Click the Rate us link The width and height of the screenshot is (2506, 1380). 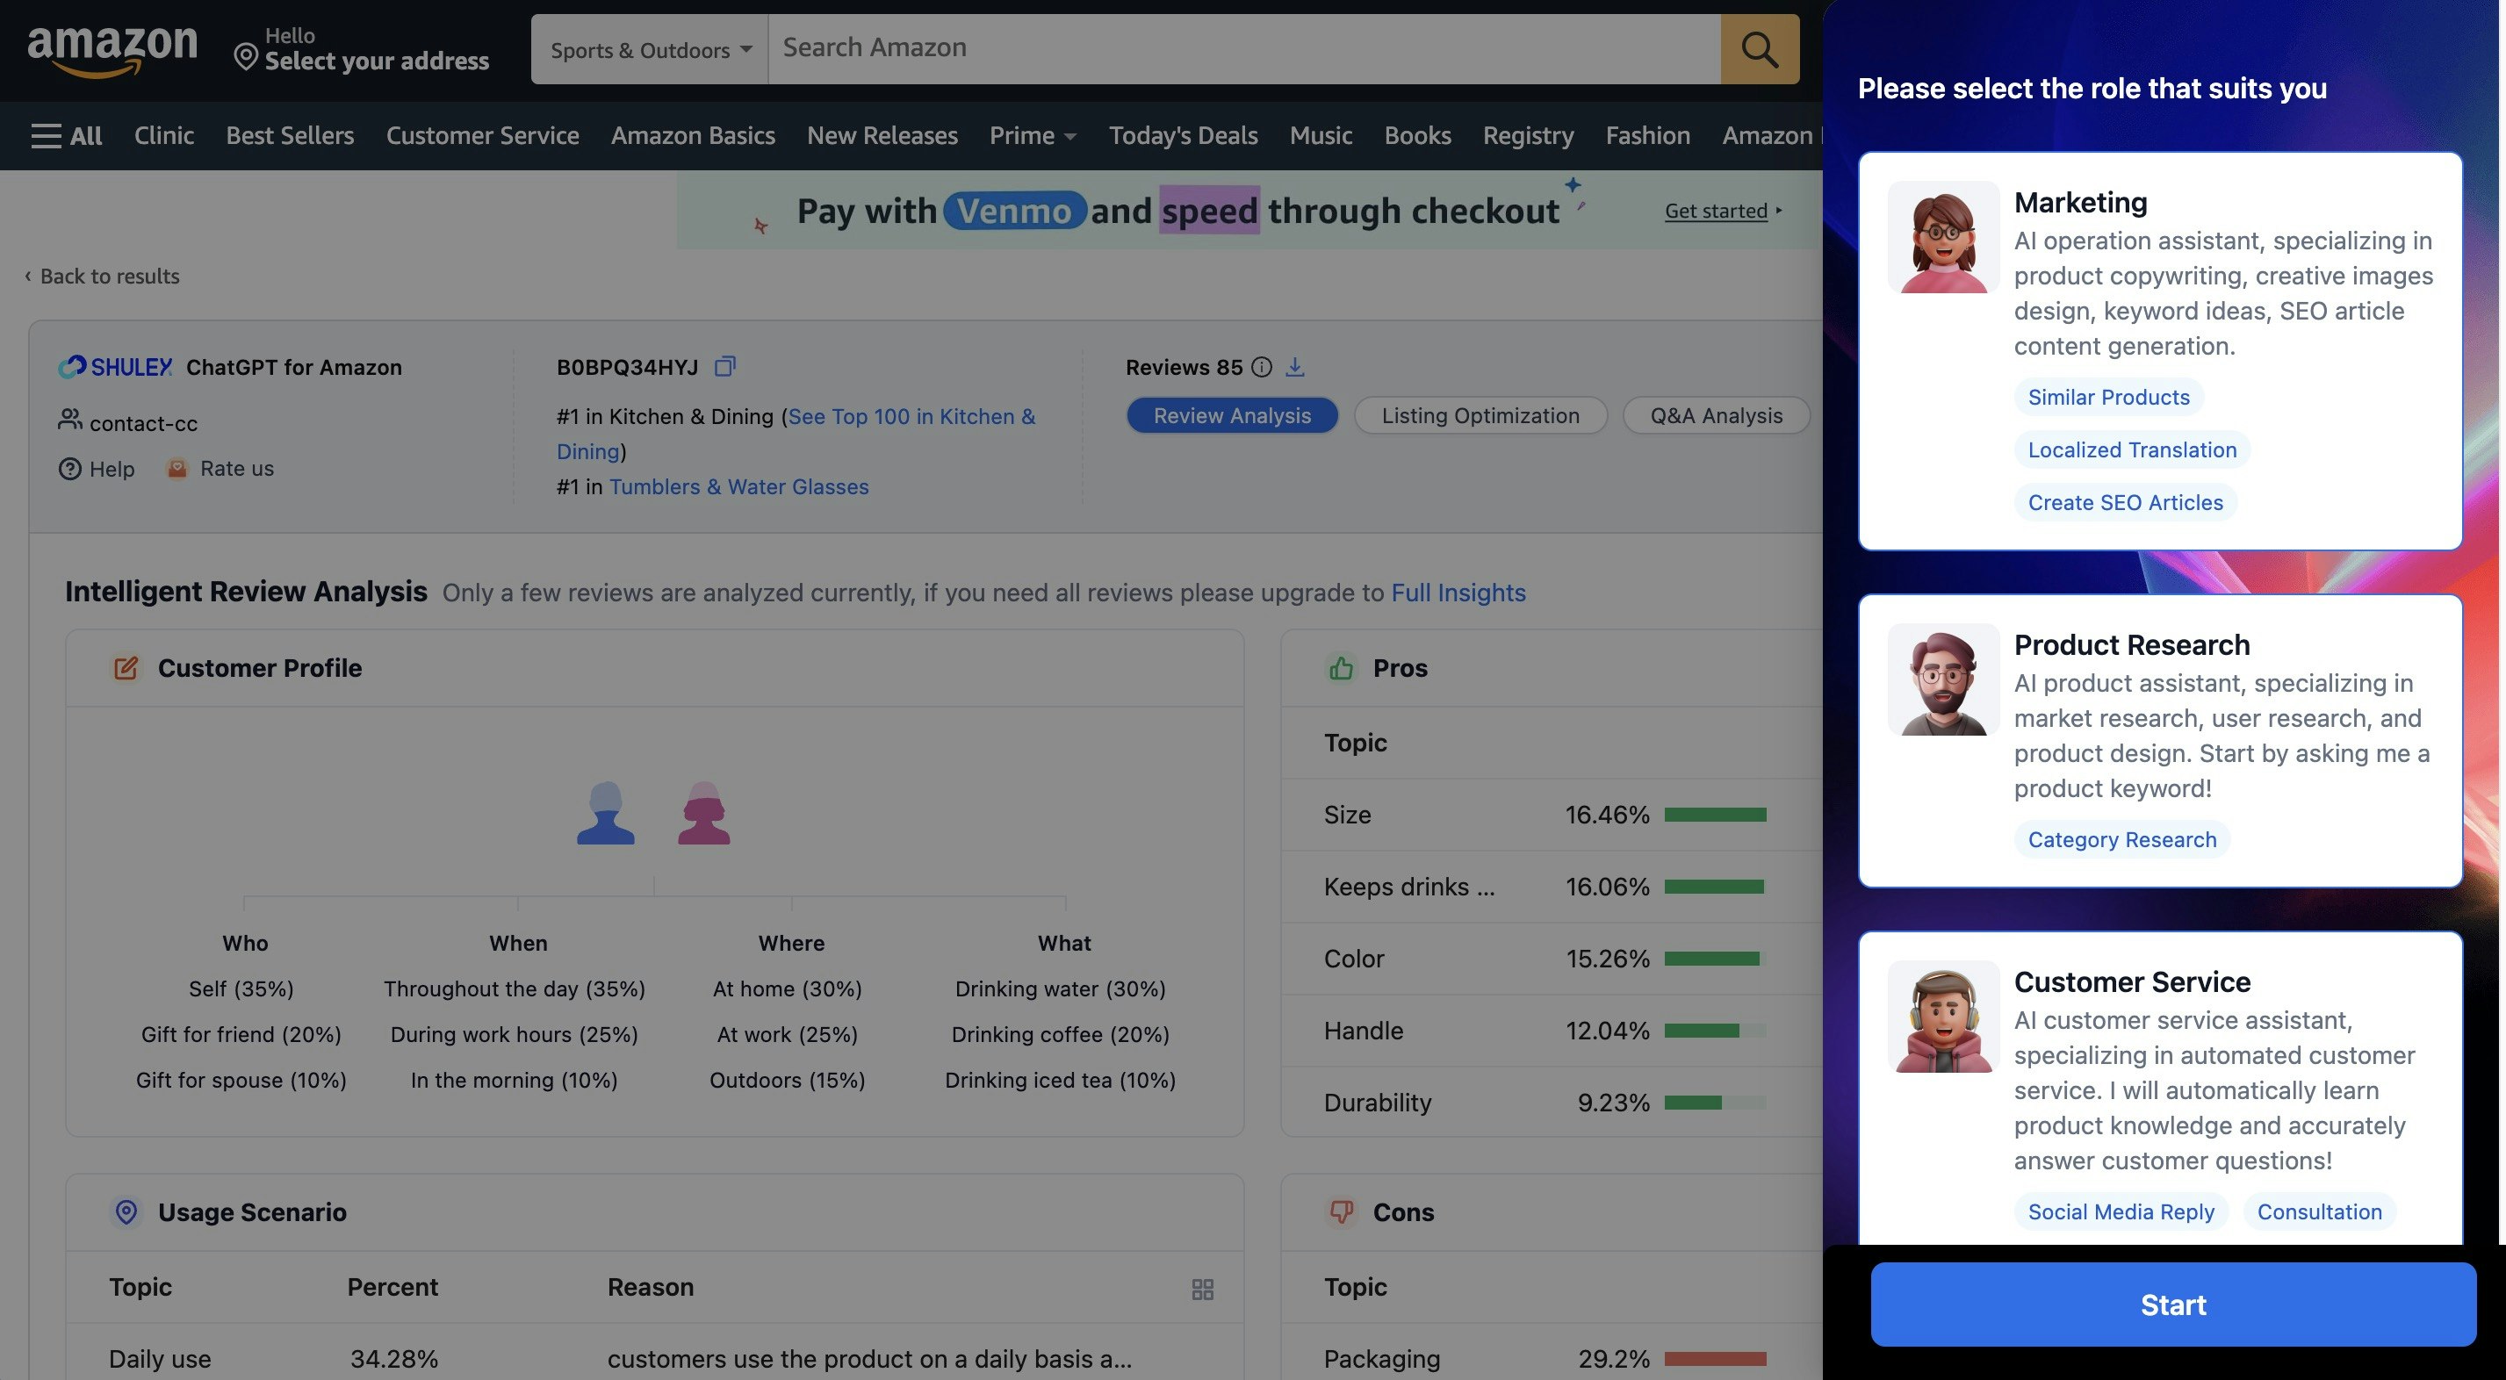tap(236, 469)
